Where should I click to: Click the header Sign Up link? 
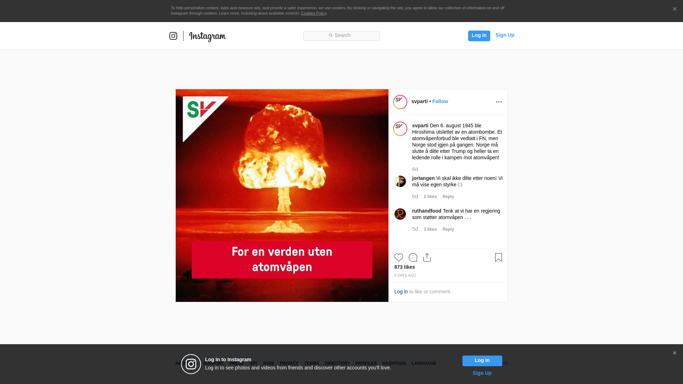coord(505,35)
